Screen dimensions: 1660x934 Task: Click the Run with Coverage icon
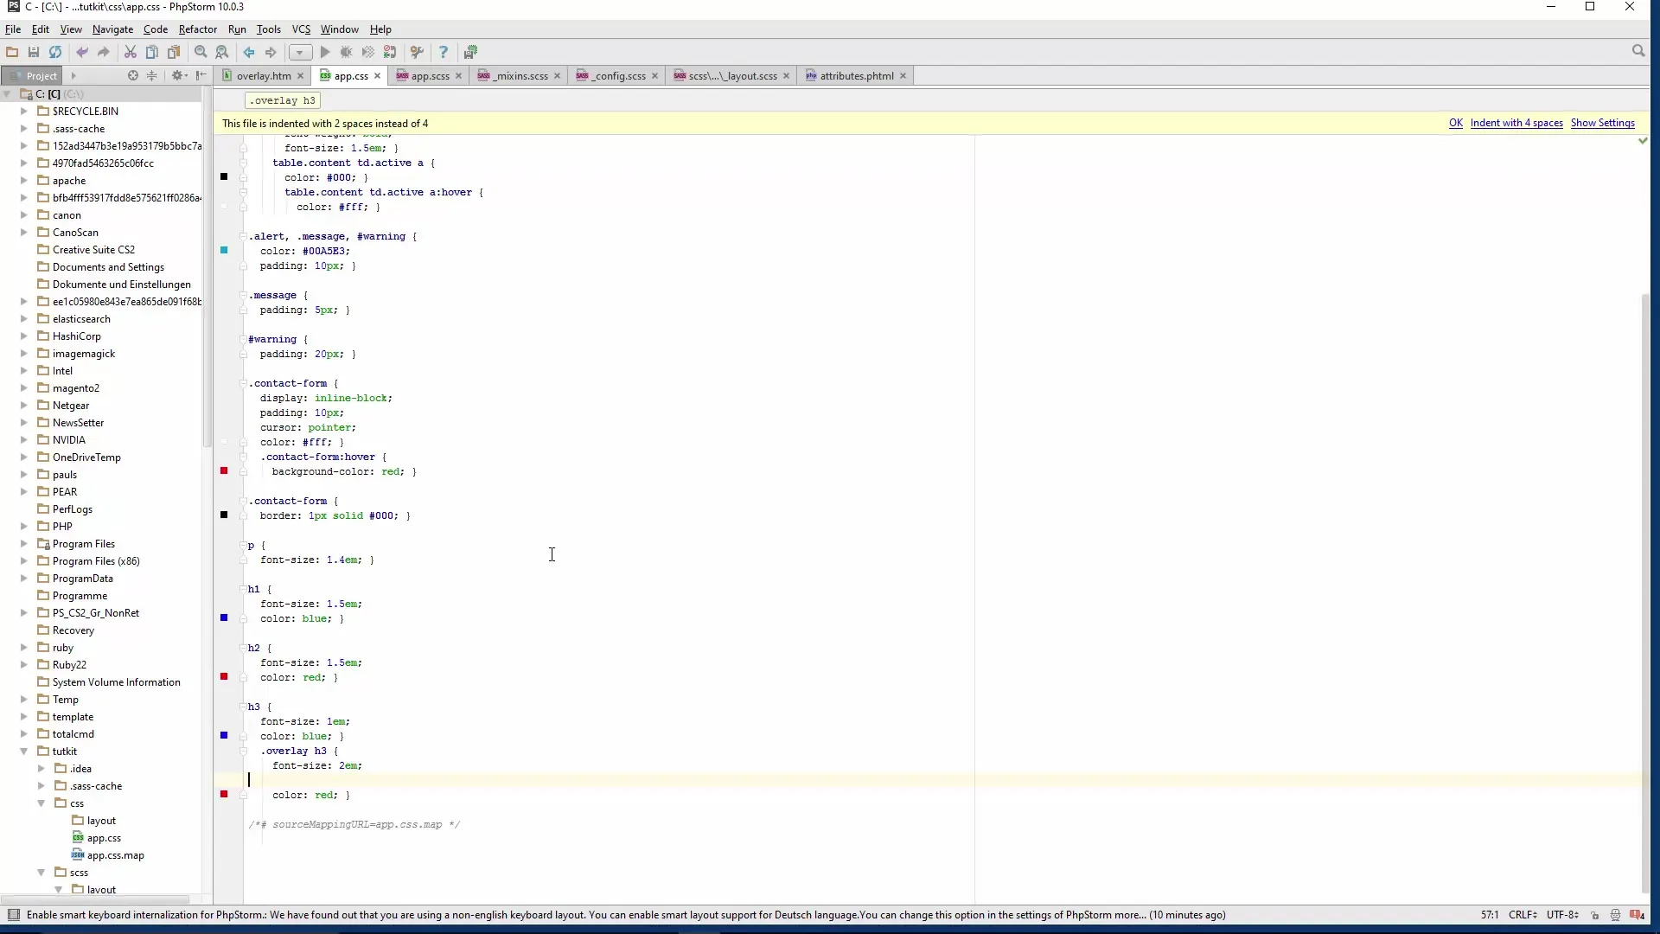[368, 52]
